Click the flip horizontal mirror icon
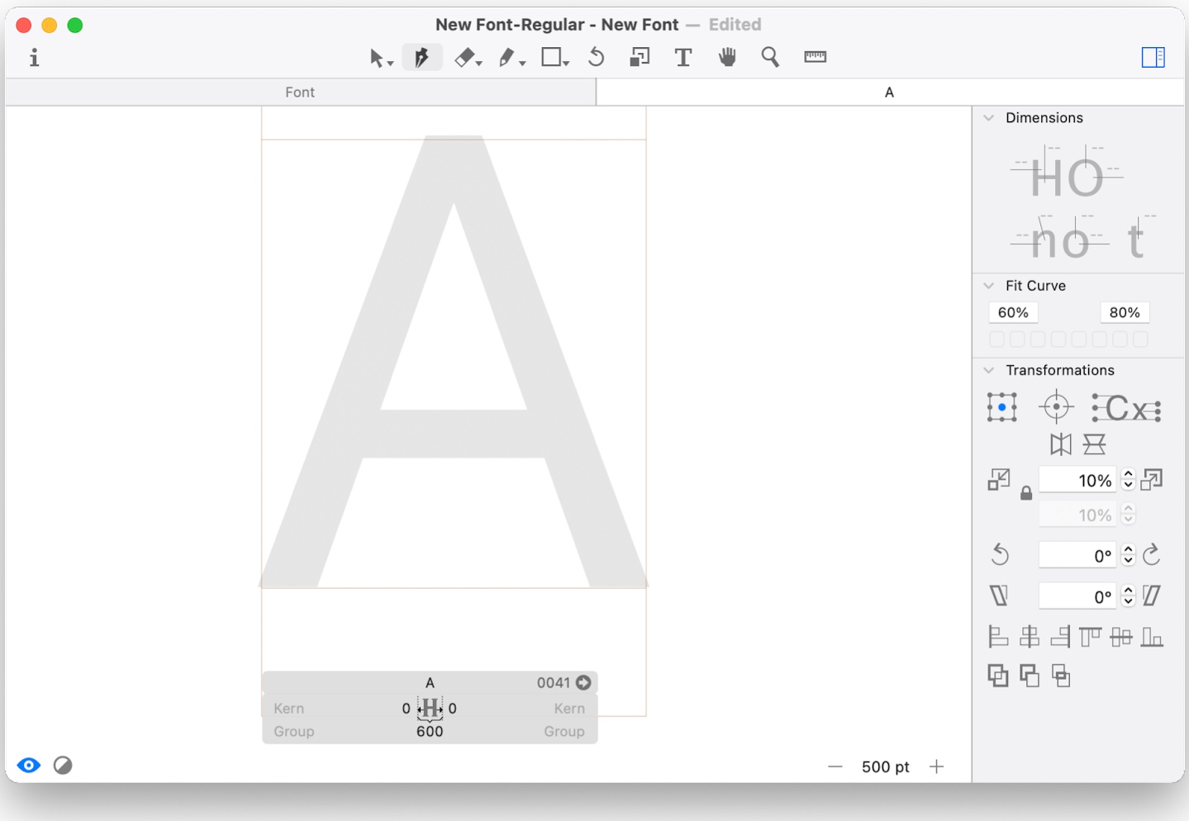 click(1060, 444)
